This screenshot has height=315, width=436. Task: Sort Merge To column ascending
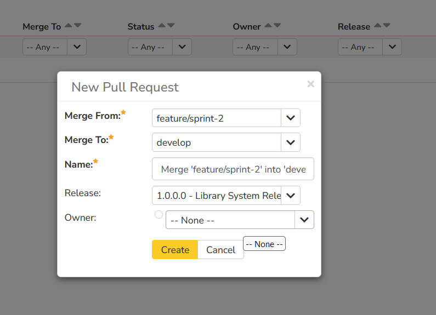(69, 25)
